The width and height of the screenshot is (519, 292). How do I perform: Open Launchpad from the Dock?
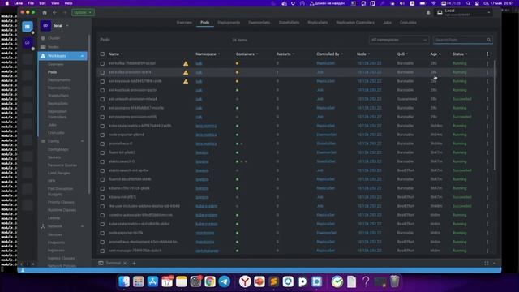[x=139, y=281]
